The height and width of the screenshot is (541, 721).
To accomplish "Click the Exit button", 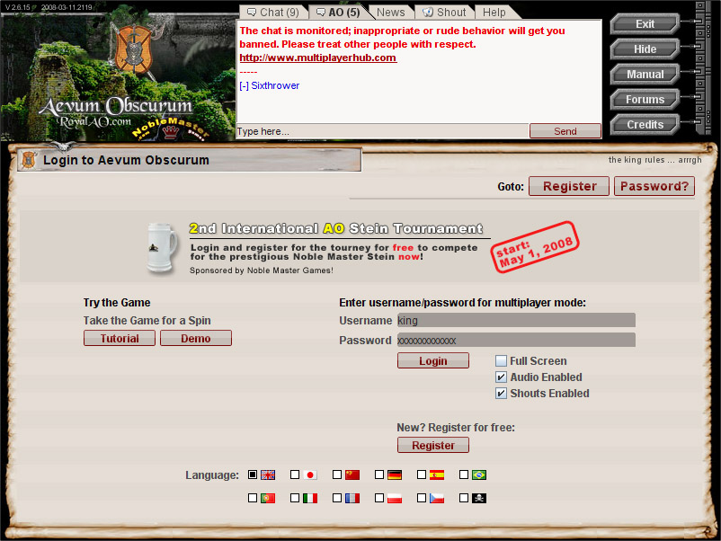I will 645,24.
